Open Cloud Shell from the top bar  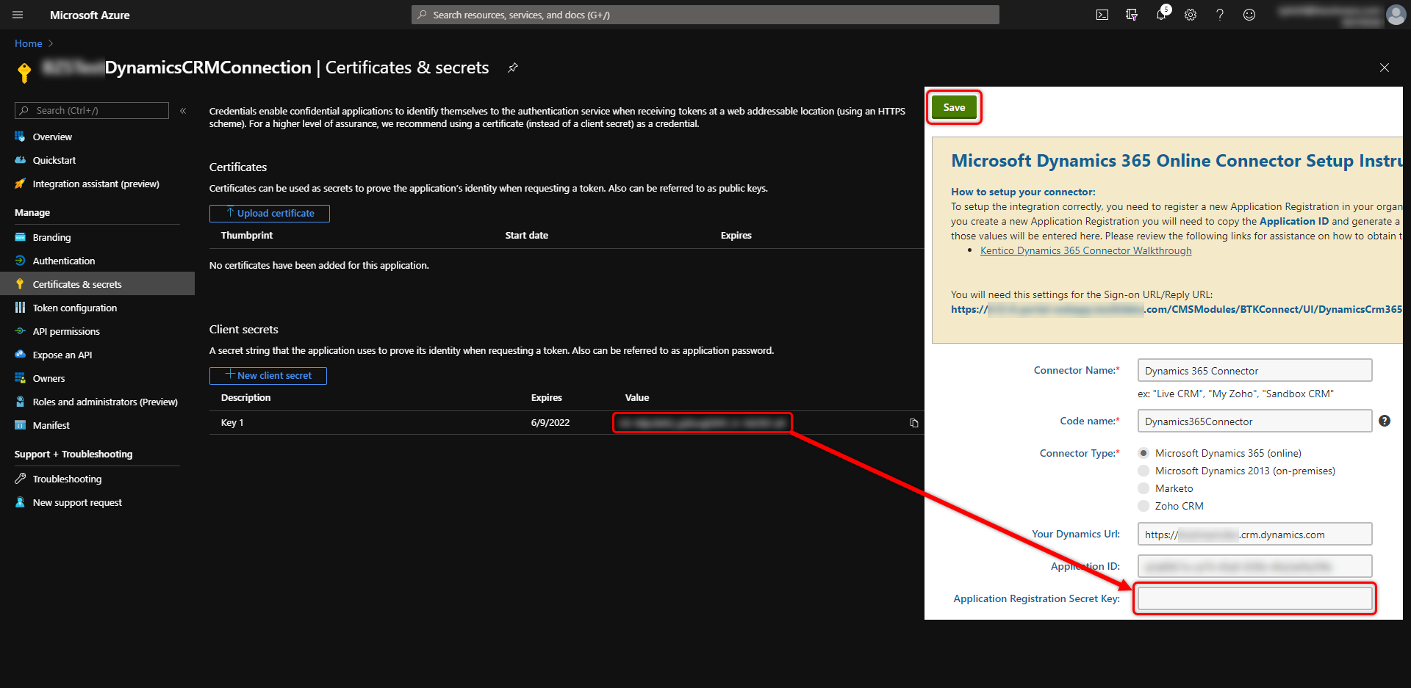coord(1102,15)
